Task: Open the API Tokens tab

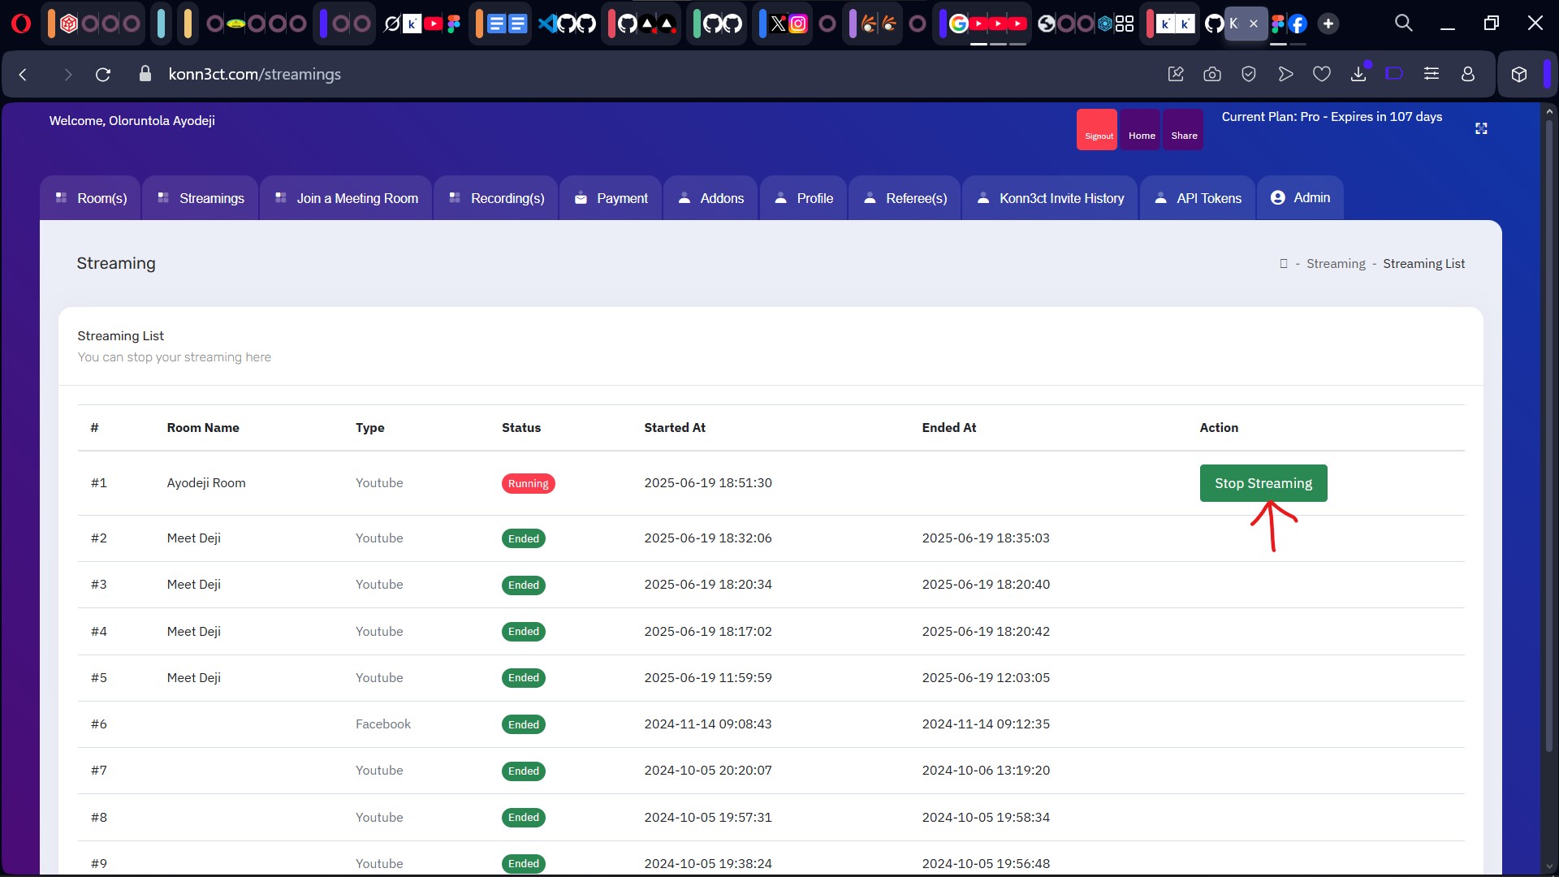Action: [1198, 198]
